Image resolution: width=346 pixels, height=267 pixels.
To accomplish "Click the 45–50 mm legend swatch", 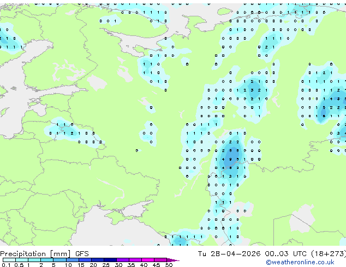I will (x=160, y=260).
